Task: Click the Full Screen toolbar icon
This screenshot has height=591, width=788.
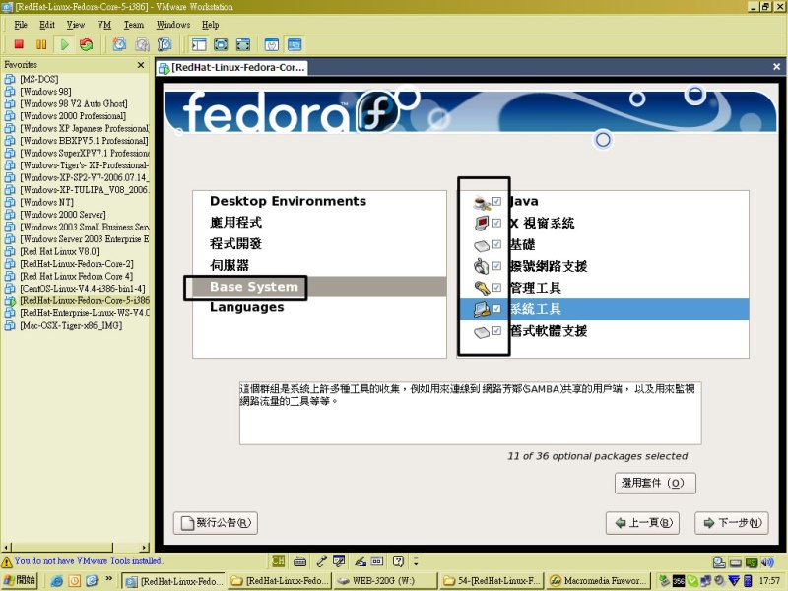Action: [x=221, y=44]
